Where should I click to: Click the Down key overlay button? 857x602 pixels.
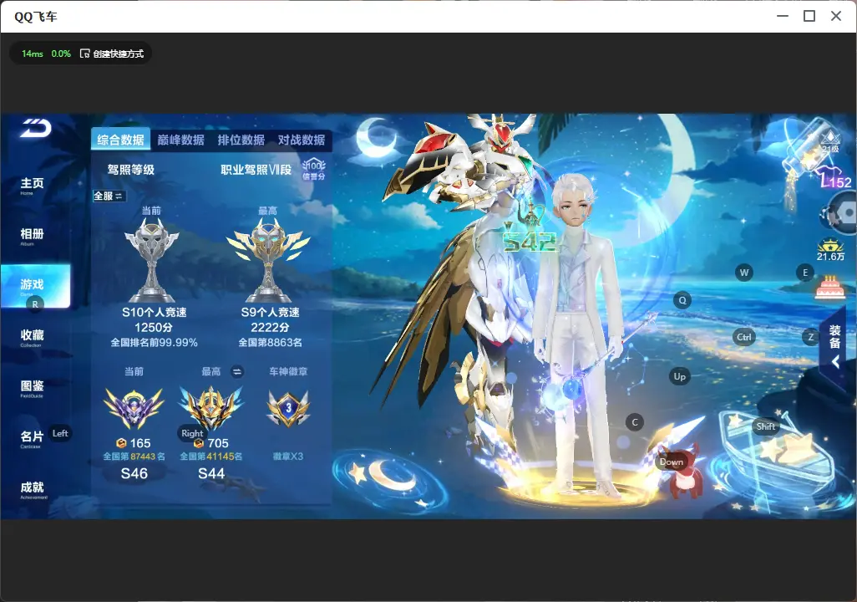pyautogui.click(x=672, y=462)
